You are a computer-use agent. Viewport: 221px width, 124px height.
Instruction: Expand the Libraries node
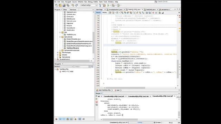58,55
